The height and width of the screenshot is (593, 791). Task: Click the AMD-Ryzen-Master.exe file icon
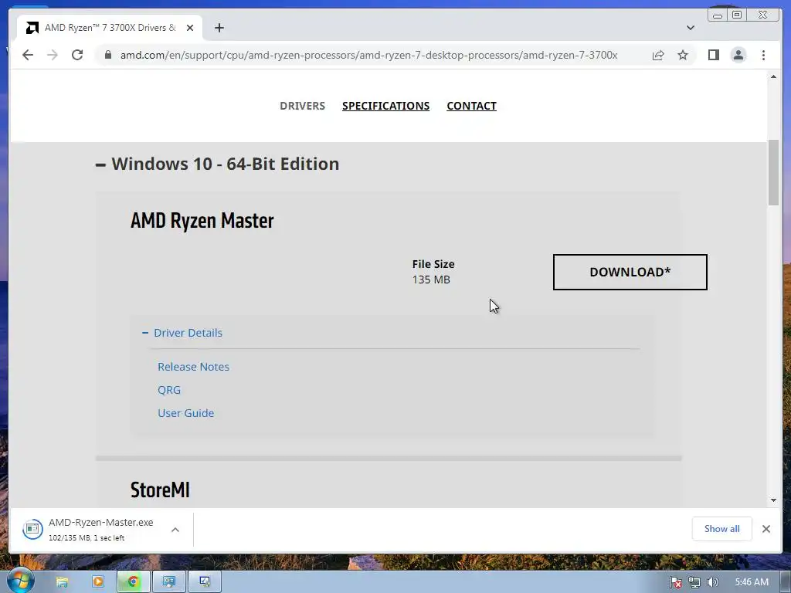32,529
